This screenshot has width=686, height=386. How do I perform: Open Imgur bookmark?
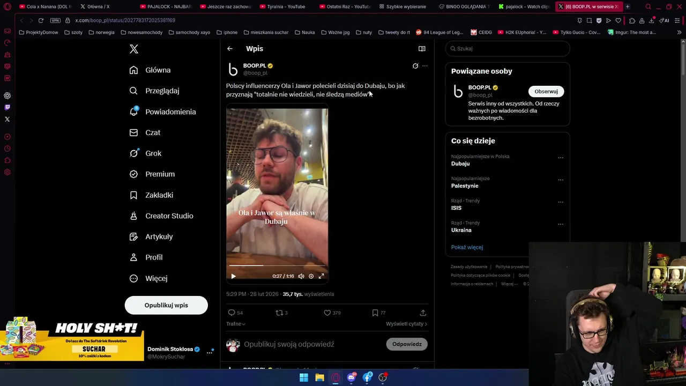pyautogui.click(x=631, y=32)
